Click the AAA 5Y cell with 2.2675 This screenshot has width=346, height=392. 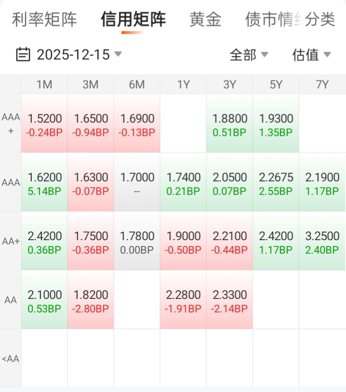(276, 183)
